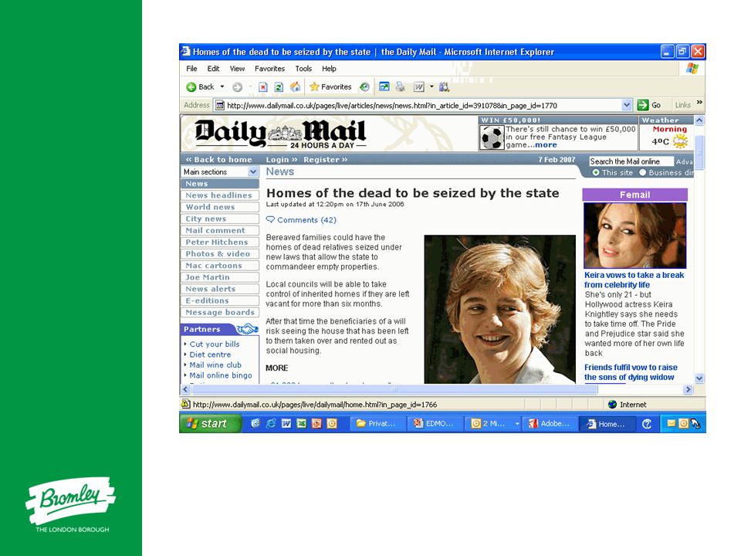Click the help question mark taskbar icon
This screenshot has width=741, height=556.
647,424
